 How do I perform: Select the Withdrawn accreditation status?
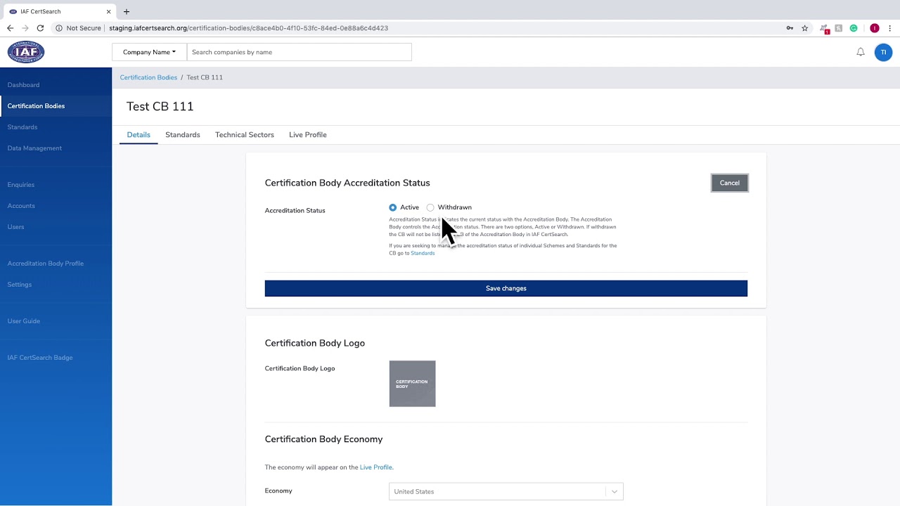(430, 207)
